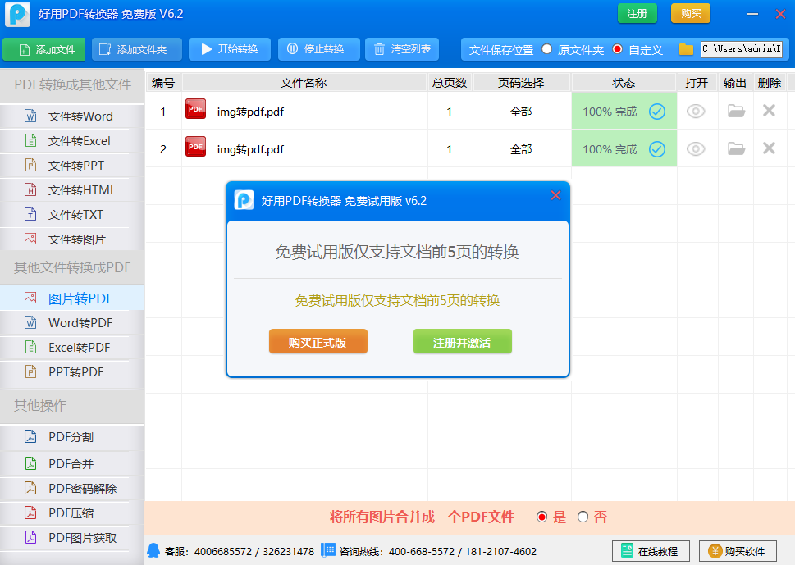Click the PDF file icon in row 2
Screen dimensions: 795x565
[196, 147]
